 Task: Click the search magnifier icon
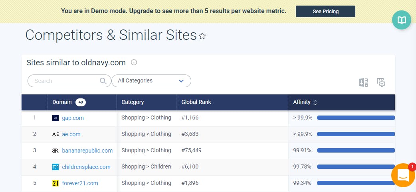click(x=103, y=81)
